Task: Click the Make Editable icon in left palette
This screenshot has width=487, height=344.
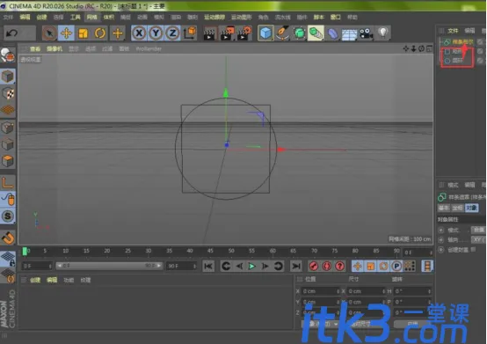Action: coord(7,56)
